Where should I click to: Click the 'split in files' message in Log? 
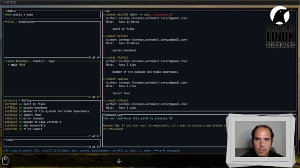coord(123,29)
